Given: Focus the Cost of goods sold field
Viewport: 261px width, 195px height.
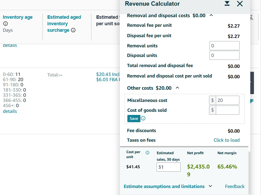Looking at the screenshot, I should click(227, 110).
